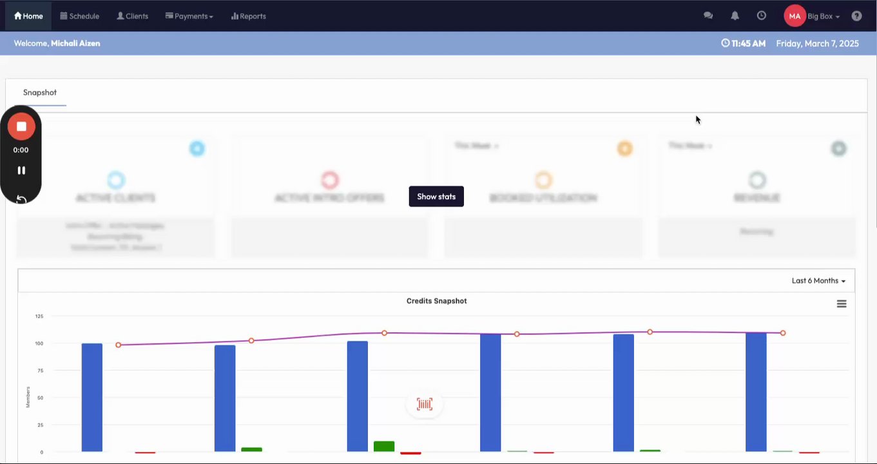The height and width of the screenshot is (464, 877).
Task: Open the help question mark icon
Action: coord(856,16)
